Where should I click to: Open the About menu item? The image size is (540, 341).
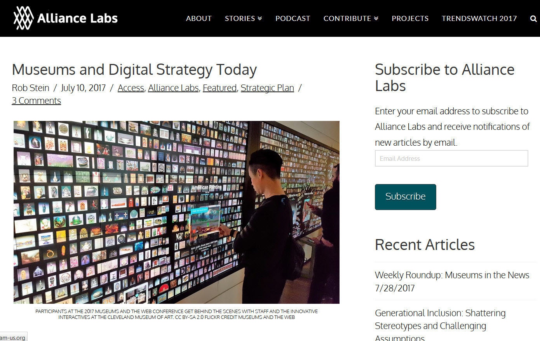(x=199, y=18)
